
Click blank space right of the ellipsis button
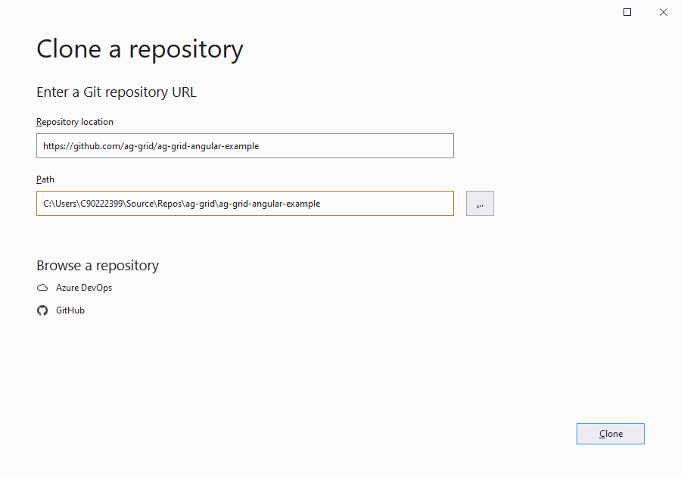pyautogui.click(x=575, y=204)
